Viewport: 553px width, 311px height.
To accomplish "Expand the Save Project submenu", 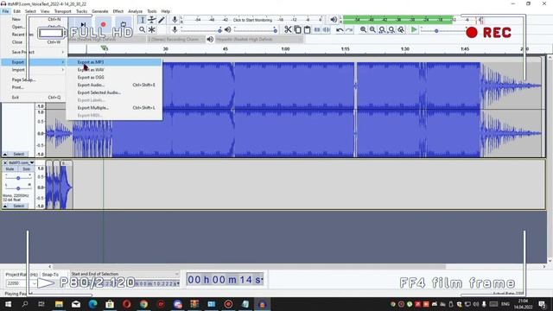I will 34,52.
